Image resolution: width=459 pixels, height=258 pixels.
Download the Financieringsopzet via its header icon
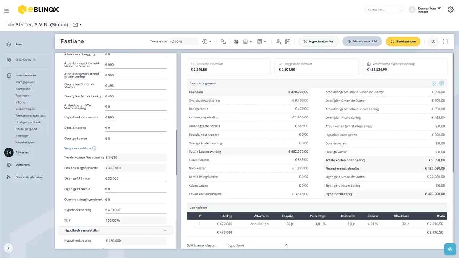point(434,83)
